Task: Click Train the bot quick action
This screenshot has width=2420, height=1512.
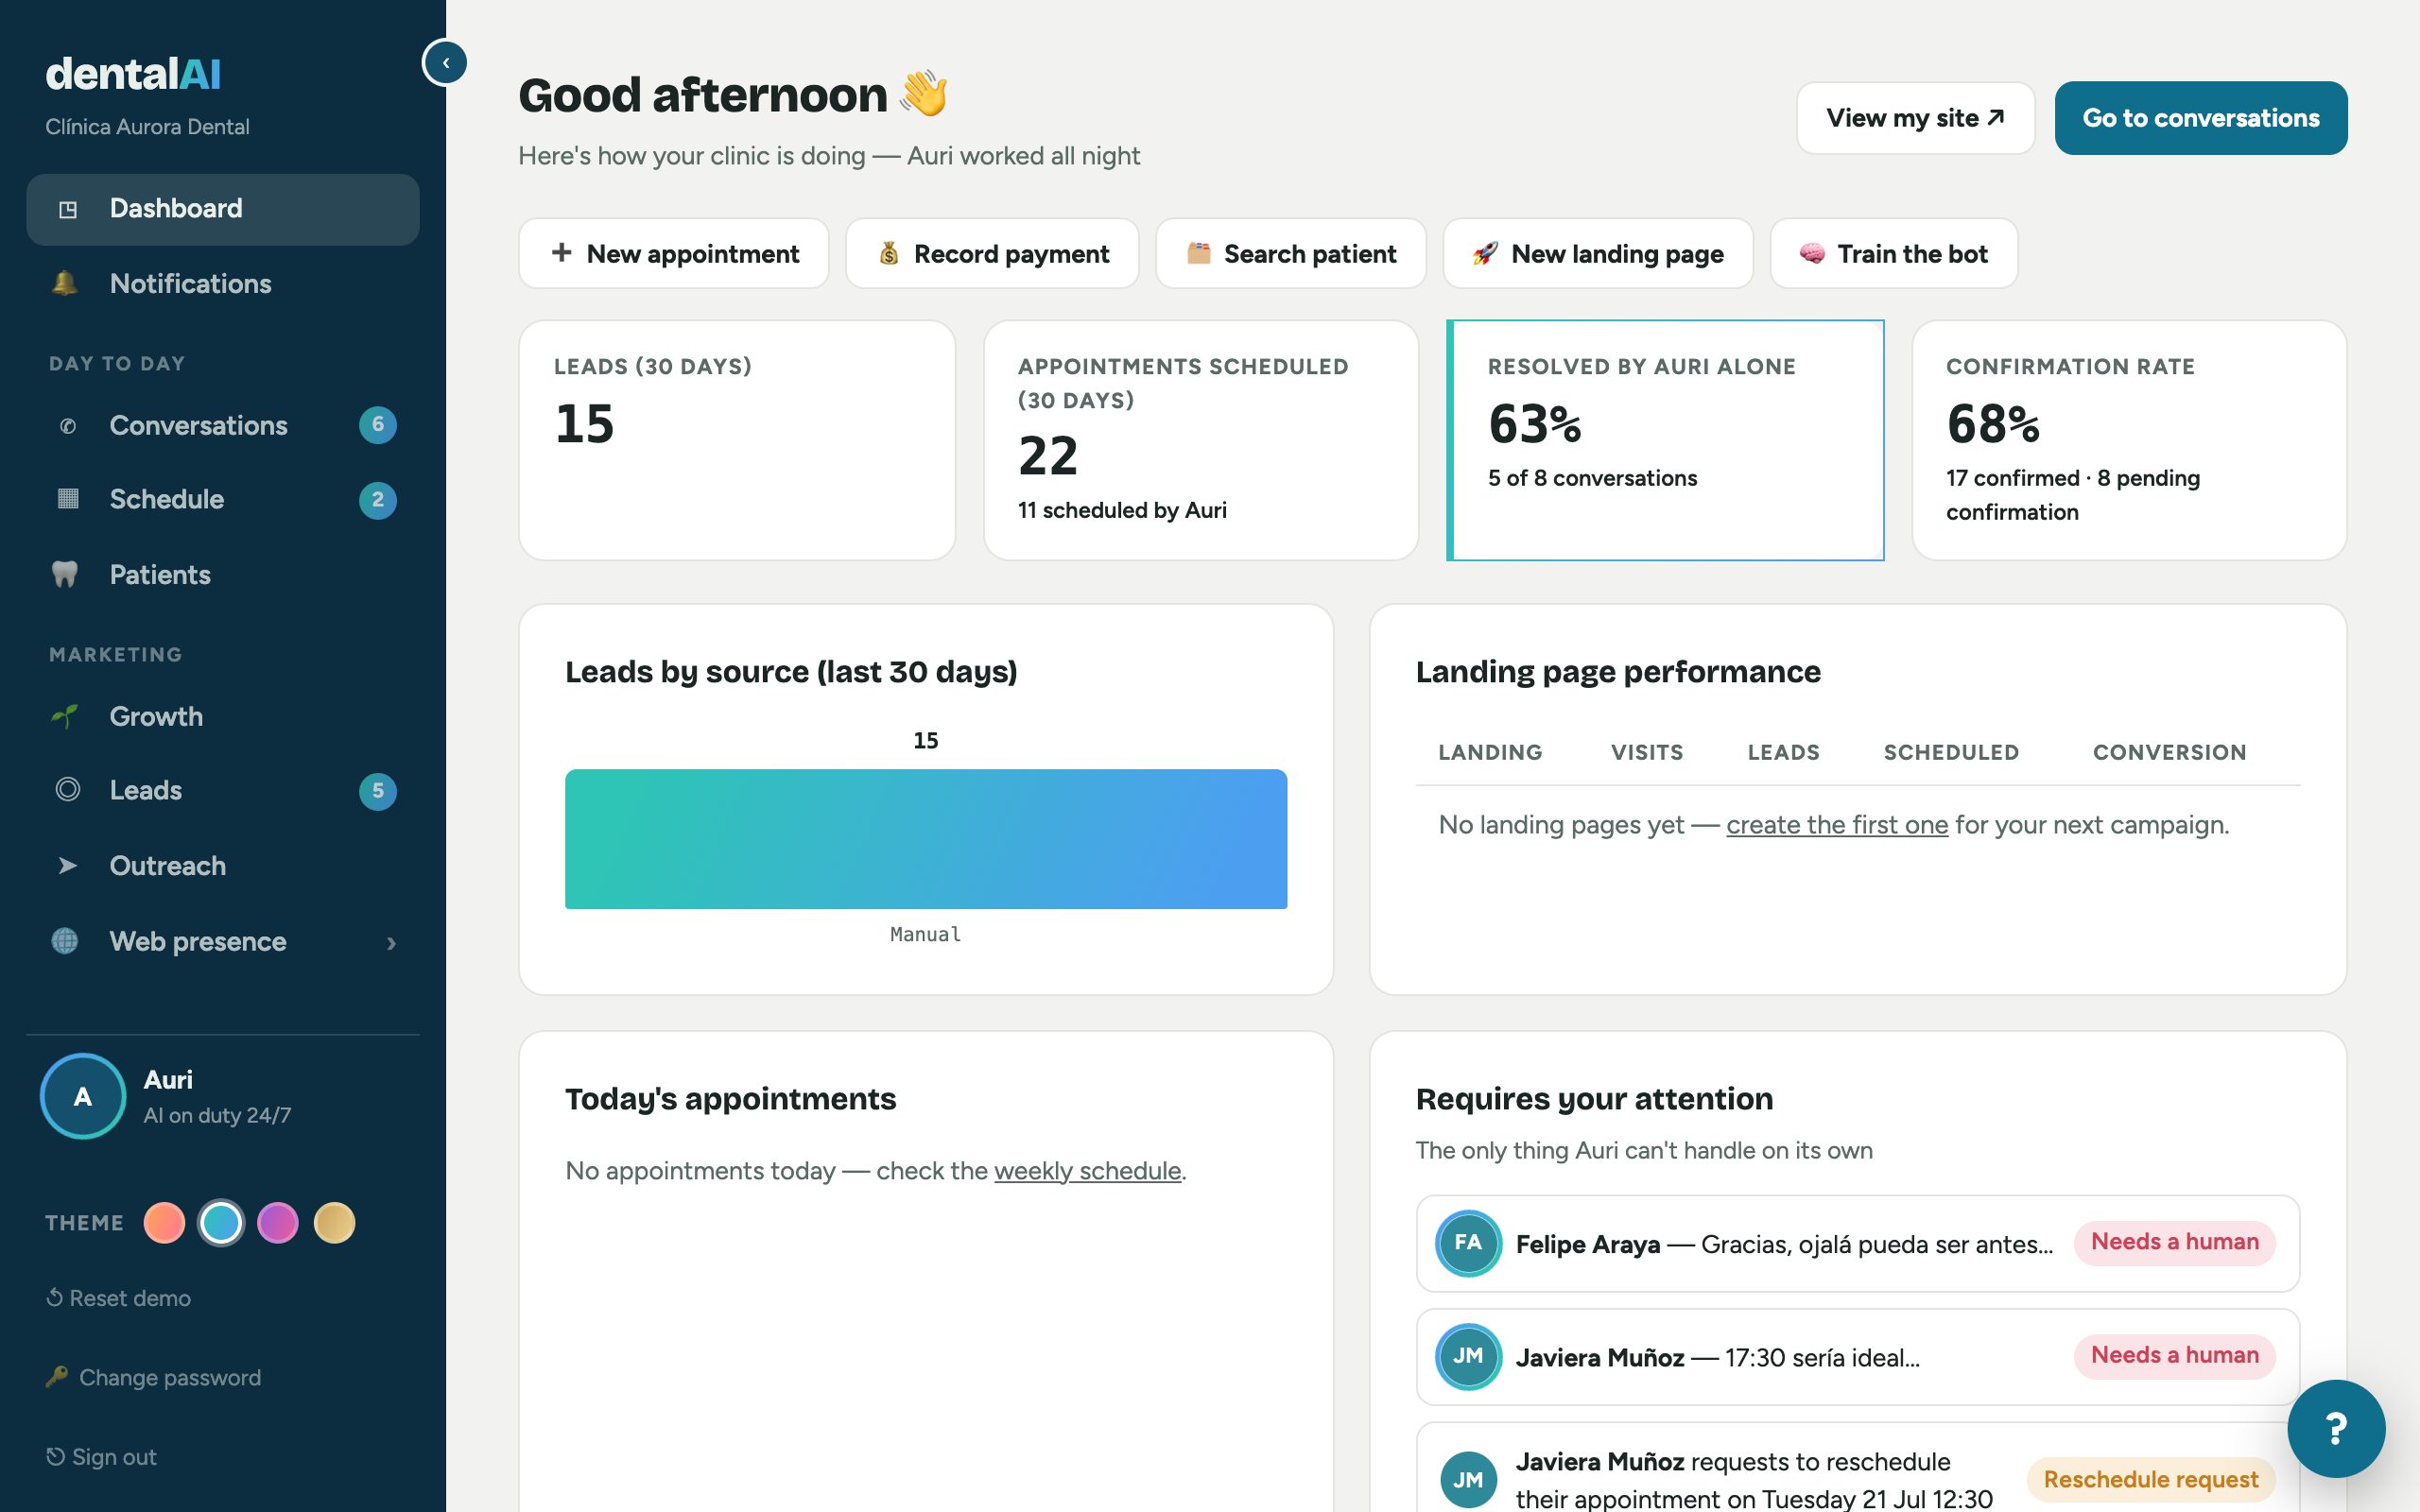Action: point(1894,254)
